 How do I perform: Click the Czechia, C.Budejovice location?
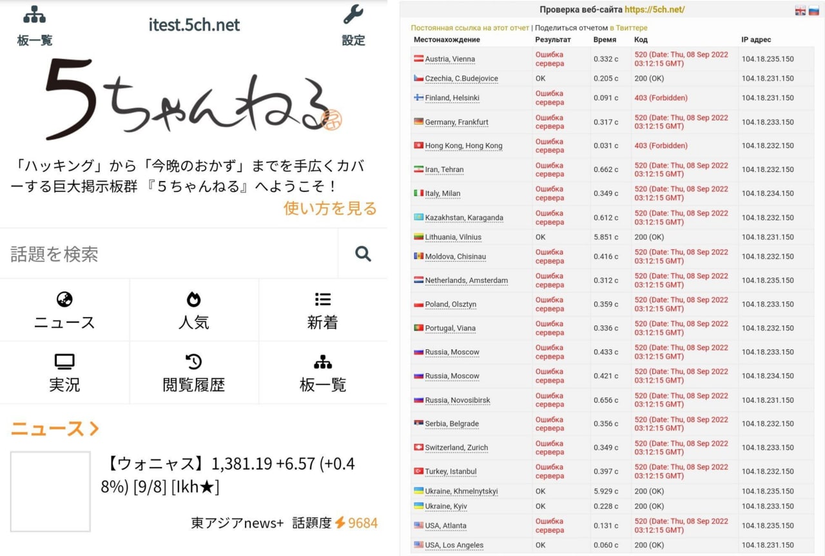pos(461,79)
